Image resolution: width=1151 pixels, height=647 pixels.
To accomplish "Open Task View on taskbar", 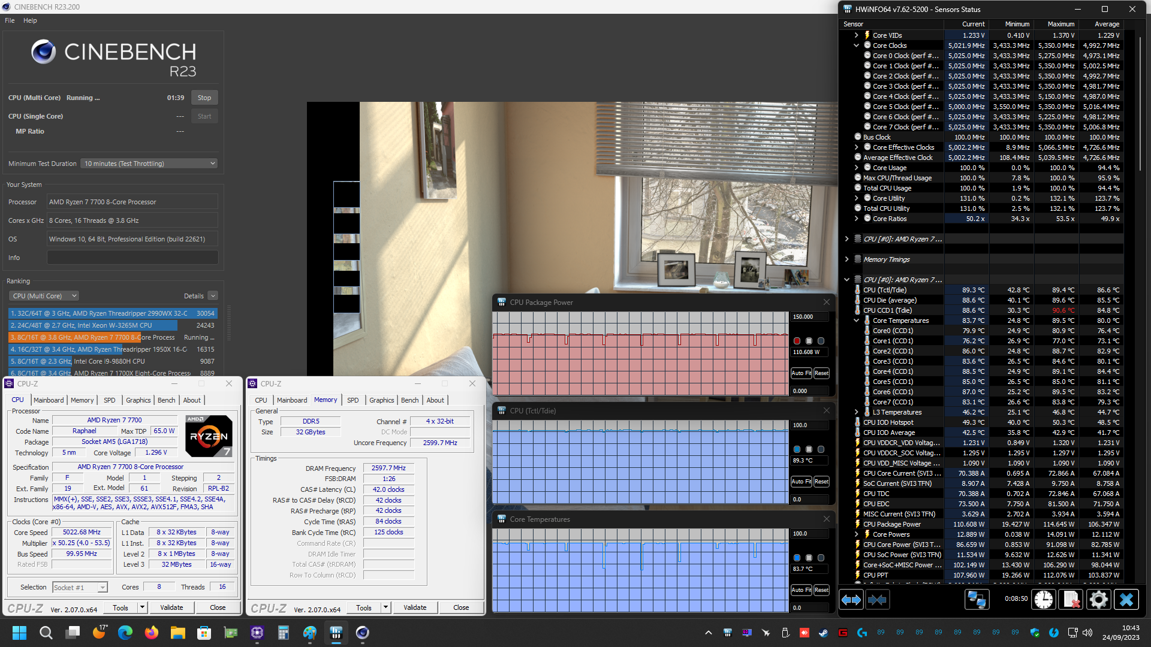I will [73, 633].
